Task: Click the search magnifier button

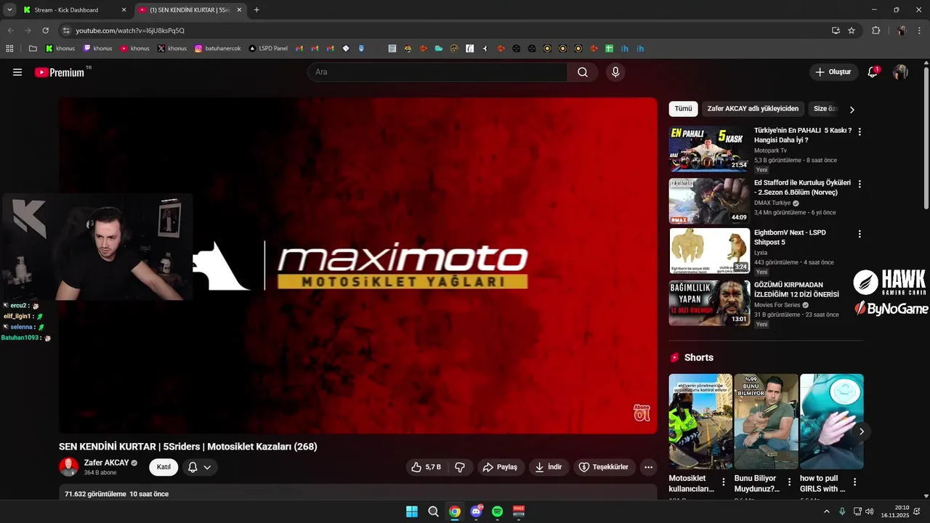Action: click(583, 72)
